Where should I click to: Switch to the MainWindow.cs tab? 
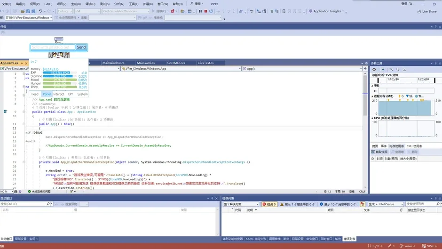click(113, 63)
